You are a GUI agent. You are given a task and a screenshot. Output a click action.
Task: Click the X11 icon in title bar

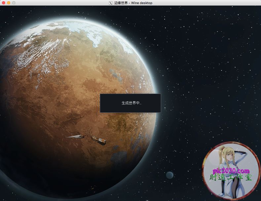(111, 3)
